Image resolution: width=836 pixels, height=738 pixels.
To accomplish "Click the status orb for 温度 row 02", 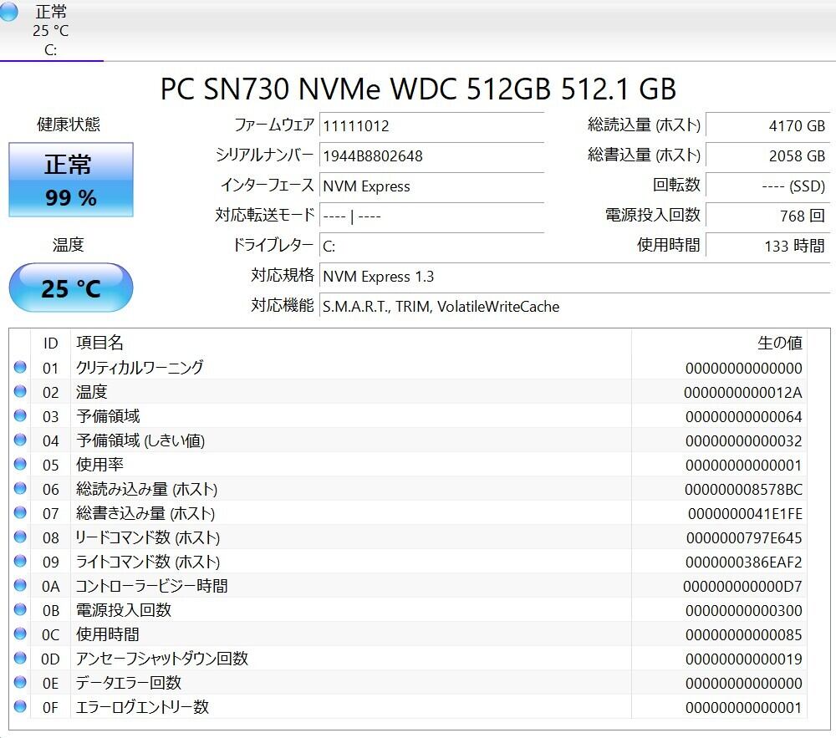I will [x=20, y=392].
